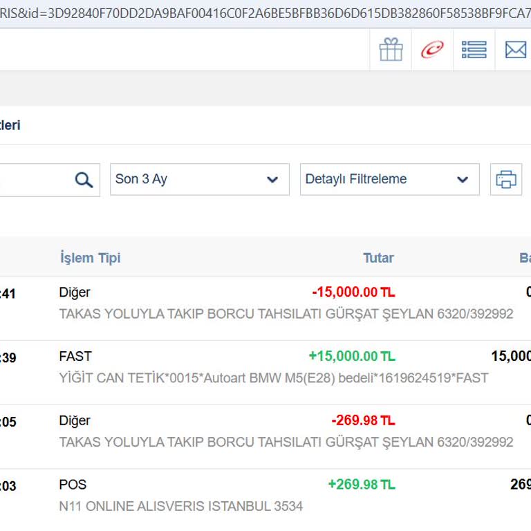Expand the Detaylı Filtreleme dropdown

[389, 180]
